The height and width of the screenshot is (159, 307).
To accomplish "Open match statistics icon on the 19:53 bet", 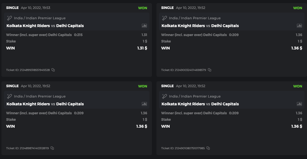I will click(144, 26).
